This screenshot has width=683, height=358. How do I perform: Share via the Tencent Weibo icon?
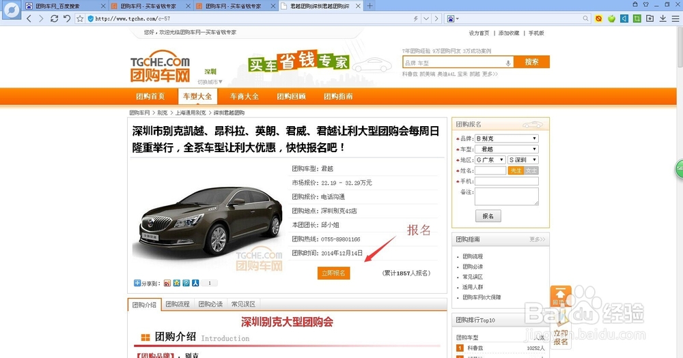click(x=186, y=283)
